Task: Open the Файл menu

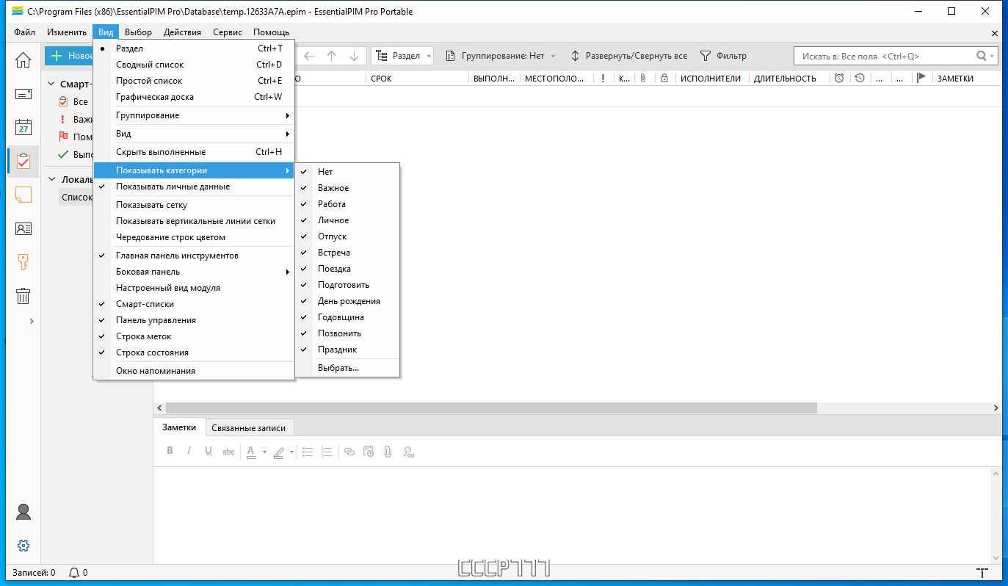Action: (24, 32)
